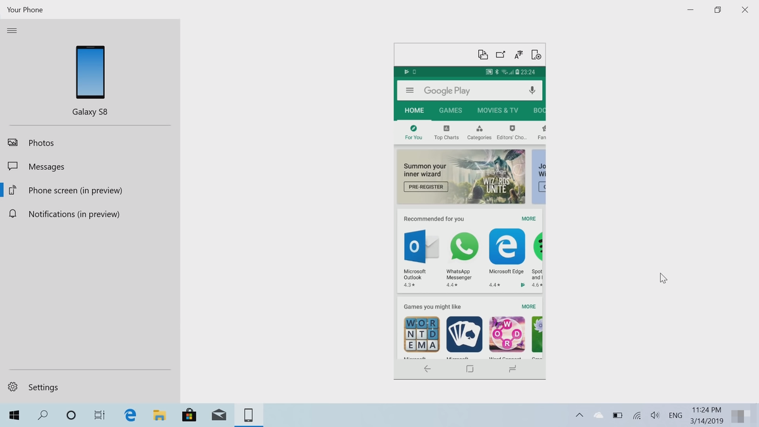Click the OneDrive cloud tray icon
The height and width of the screenshot is (427, 759).
click(x=598, y=415)
